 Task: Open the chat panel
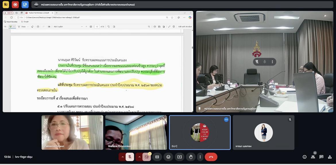coord(321,157)
